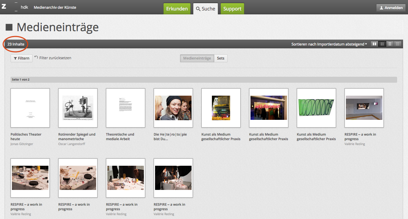Open the Sortieren nach Importierdatum dropdown
Image resolution: width=408 pixels, height=219 pixels.
pyautogui.click(x=329, y=44)
